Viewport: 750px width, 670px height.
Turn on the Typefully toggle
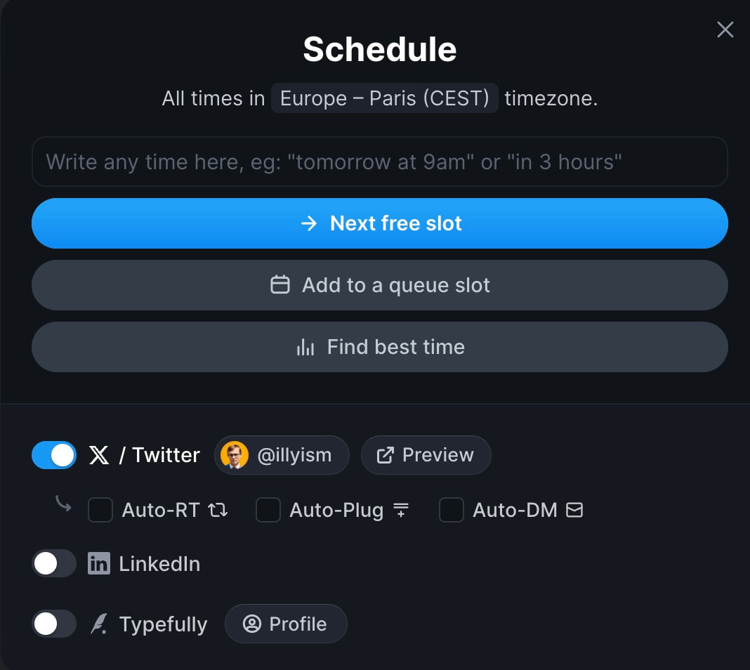[x=54, y=624]
